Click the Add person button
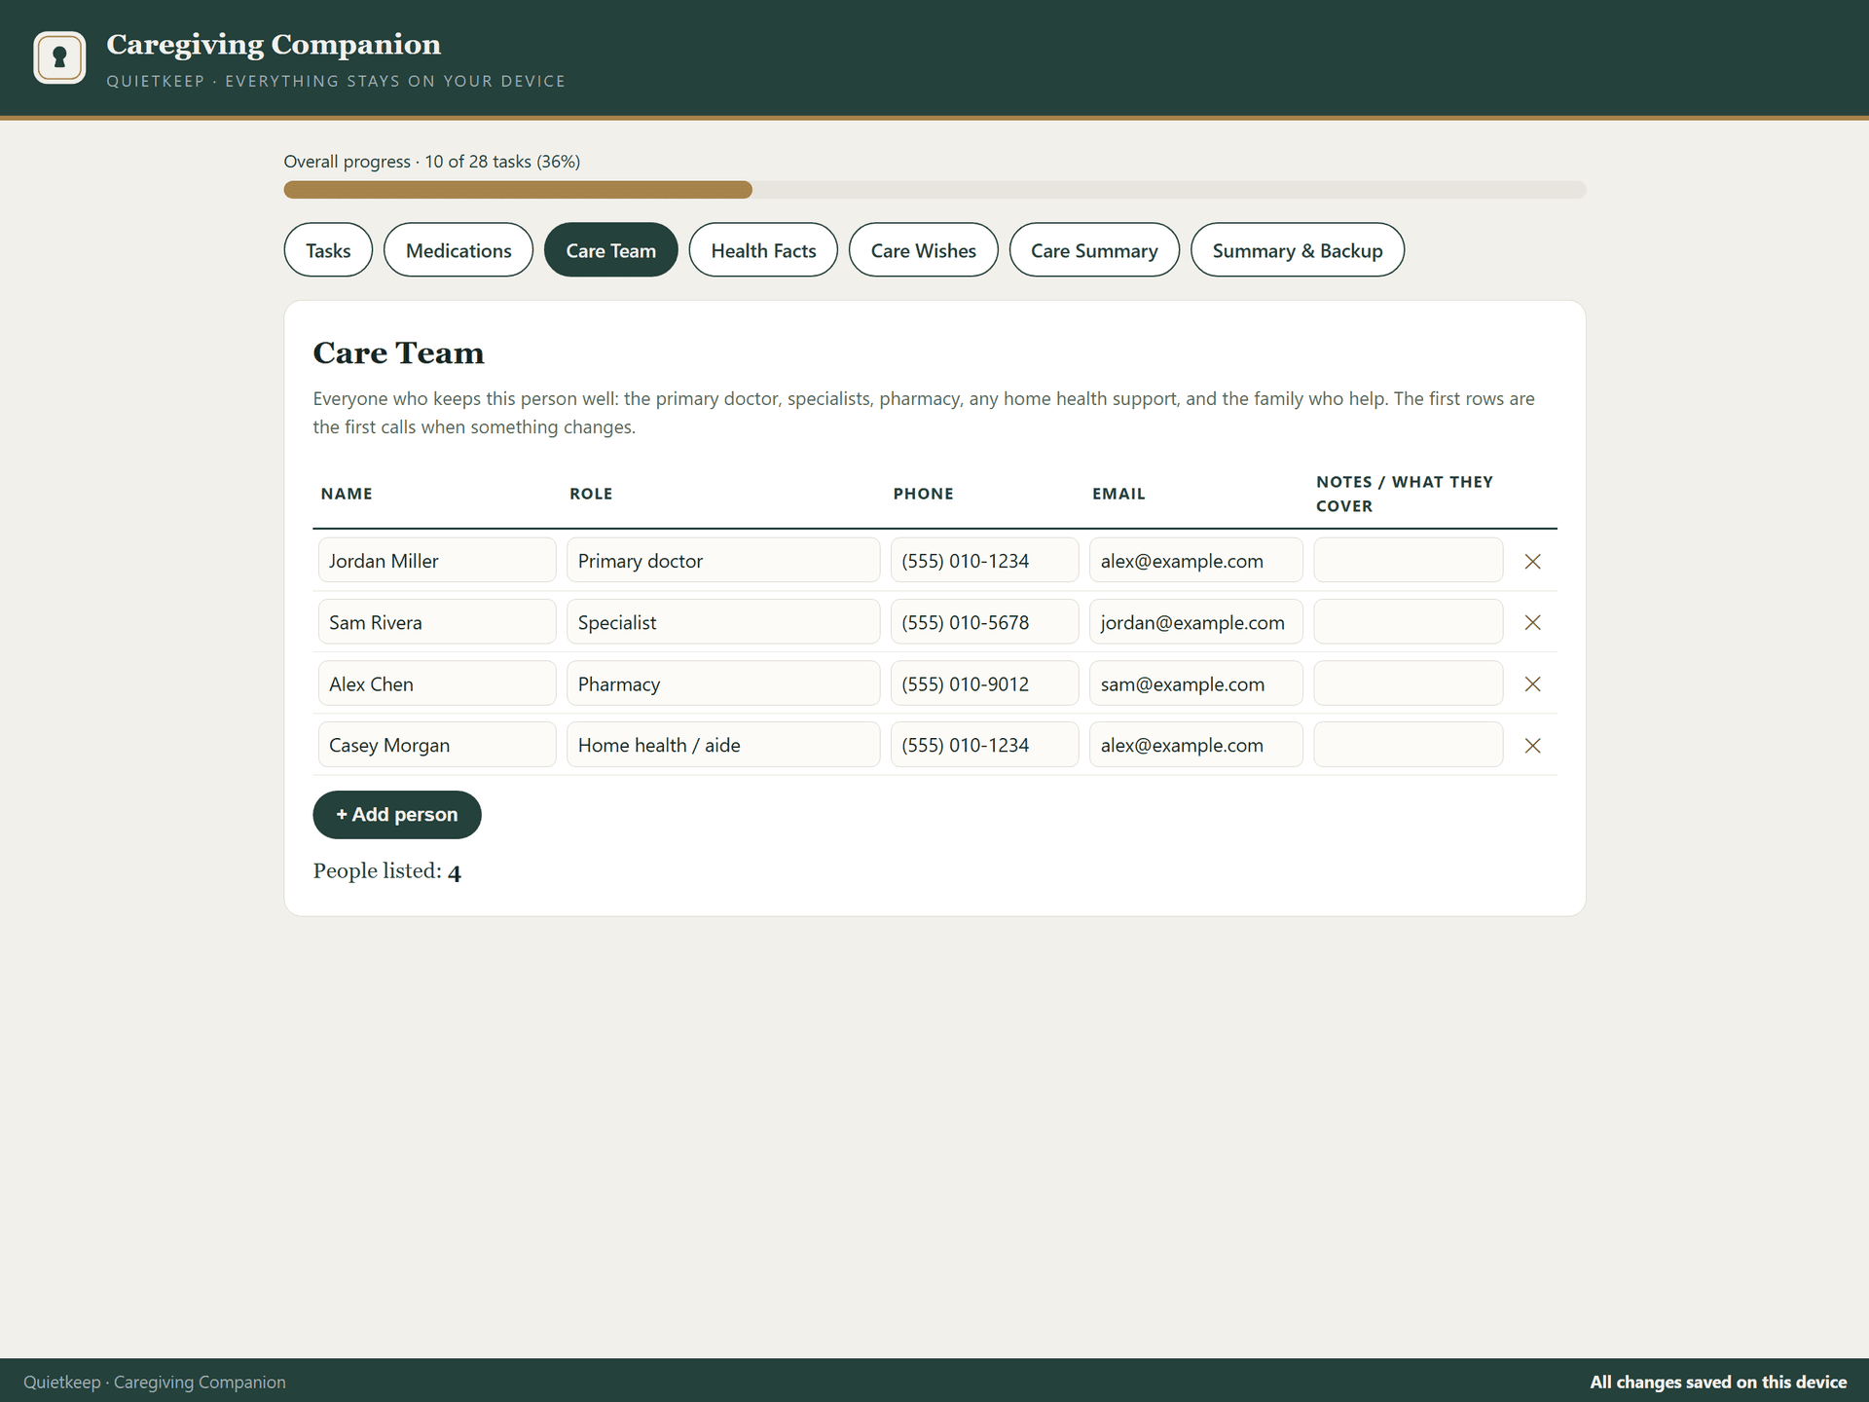 click(397, 815)
